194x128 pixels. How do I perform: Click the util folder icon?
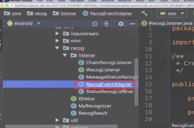pos(66,120)
